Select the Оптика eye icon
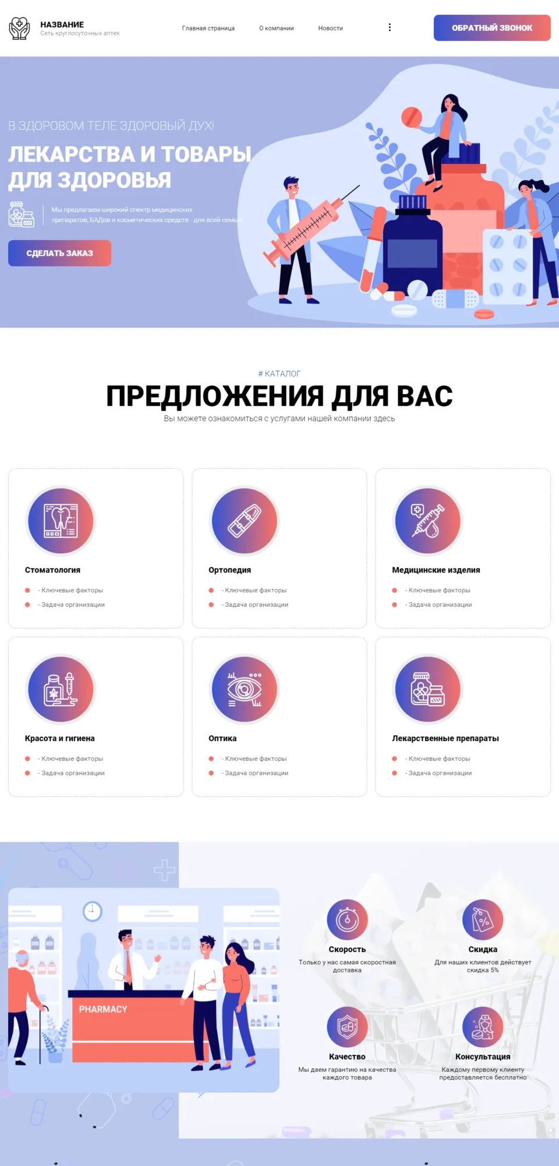The width and height of the screenshot is (559, 1166). click(245, 689)
